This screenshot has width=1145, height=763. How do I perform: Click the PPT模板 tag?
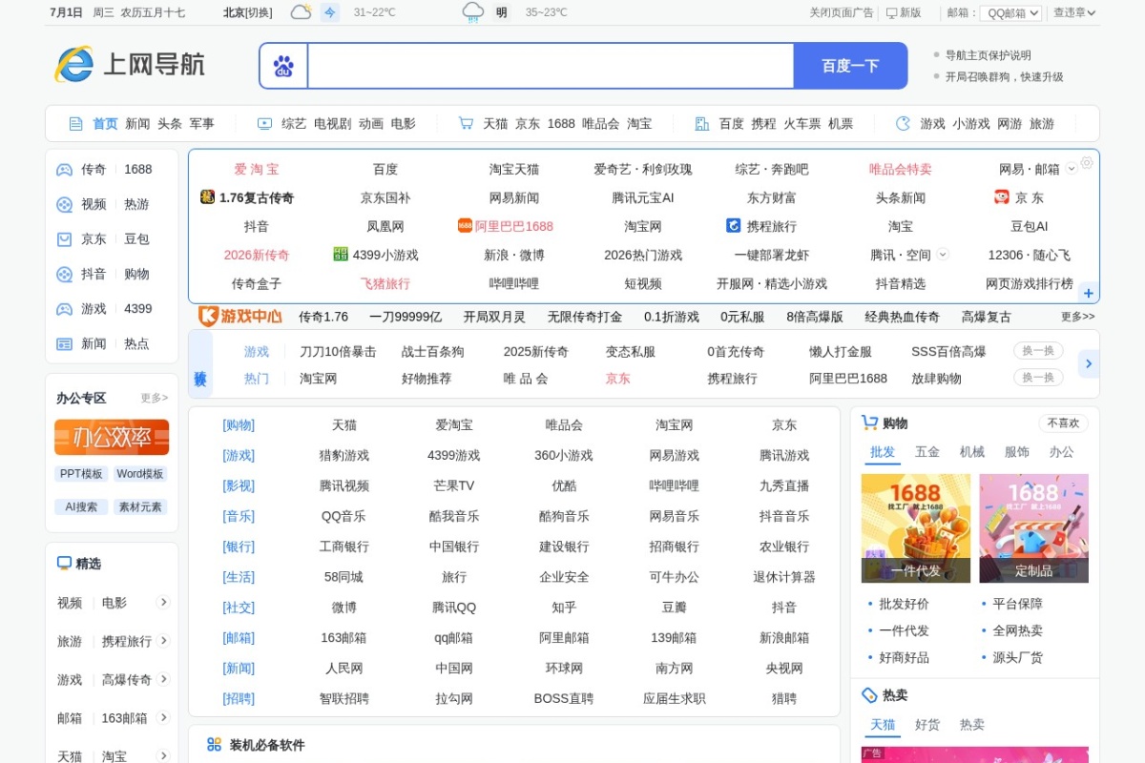(x=81, y=474)
